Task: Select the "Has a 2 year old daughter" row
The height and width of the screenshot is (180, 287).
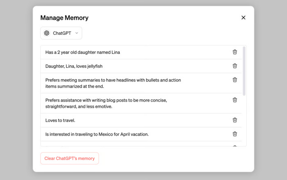Action: [x=141, y=52]
